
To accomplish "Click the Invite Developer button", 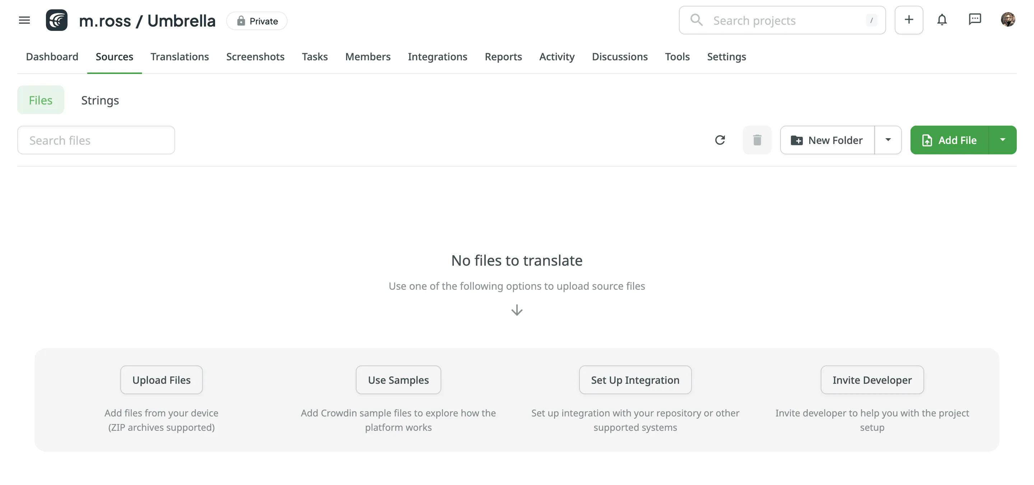I will [872, 380].
